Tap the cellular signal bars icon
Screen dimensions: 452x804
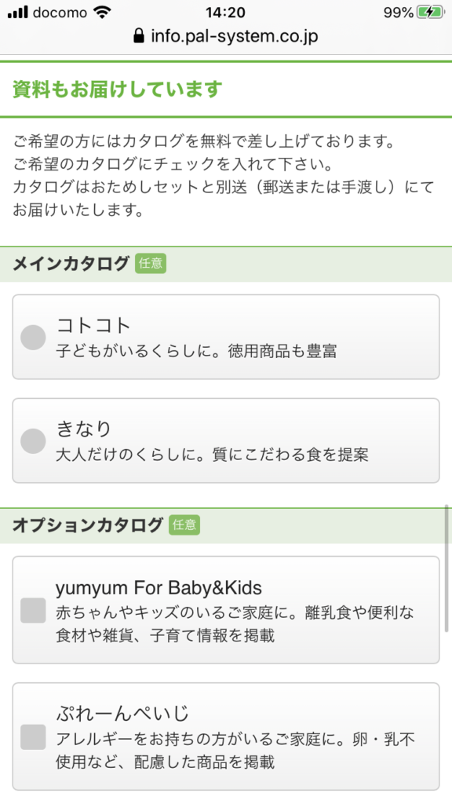point(18,13)
